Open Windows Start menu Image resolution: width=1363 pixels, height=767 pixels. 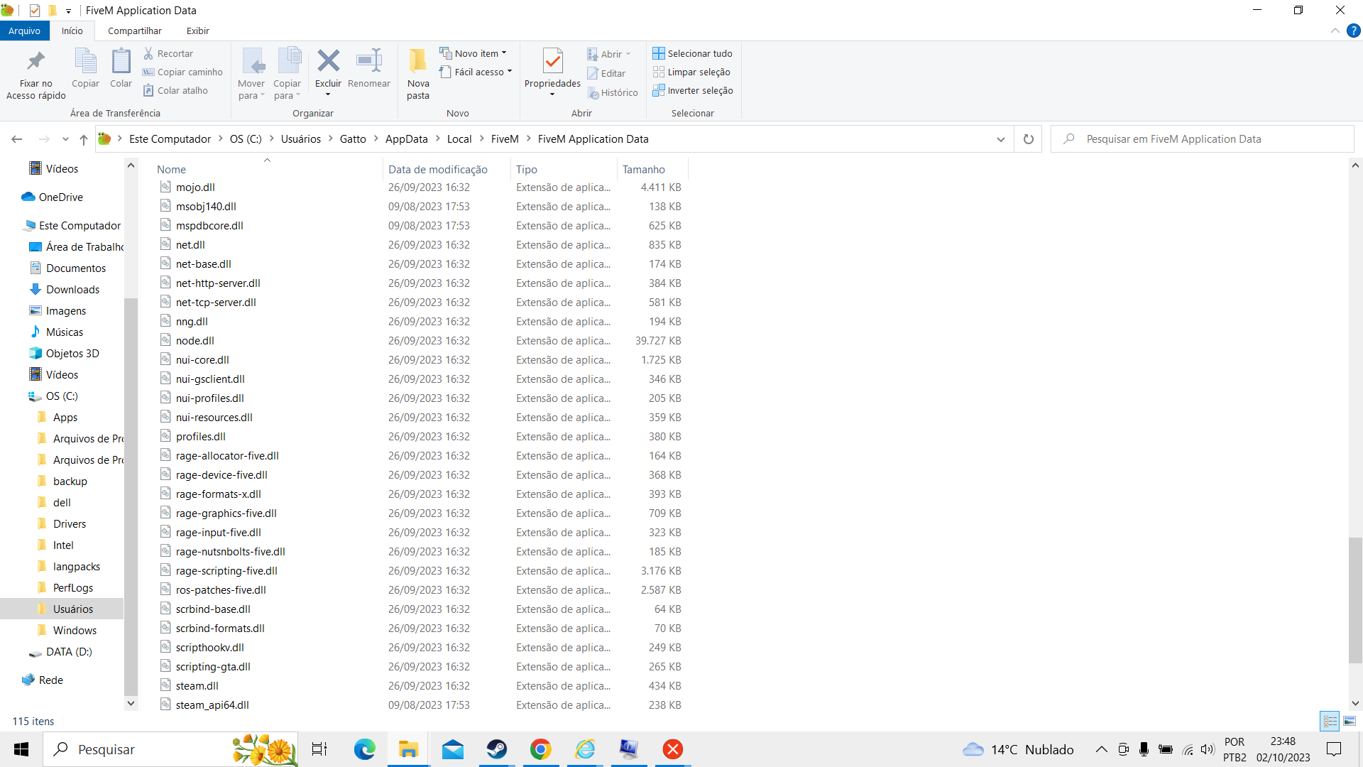click(21, 749)
